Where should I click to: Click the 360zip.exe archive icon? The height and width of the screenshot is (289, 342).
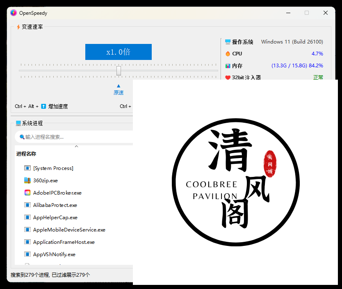(27, 180)
